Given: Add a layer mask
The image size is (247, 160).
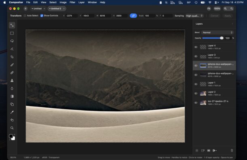Looking at the screenshot, I should [209, 151].
